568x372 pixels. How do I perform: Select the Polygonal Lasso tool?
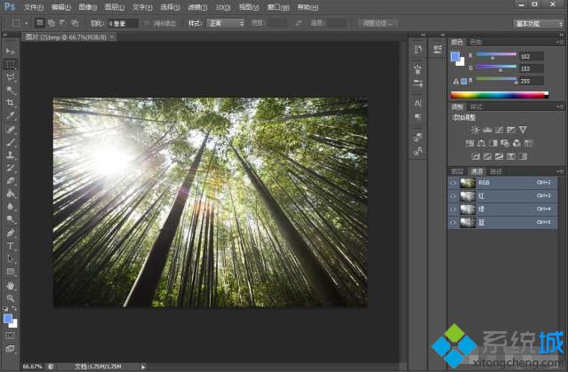[10, 77]
